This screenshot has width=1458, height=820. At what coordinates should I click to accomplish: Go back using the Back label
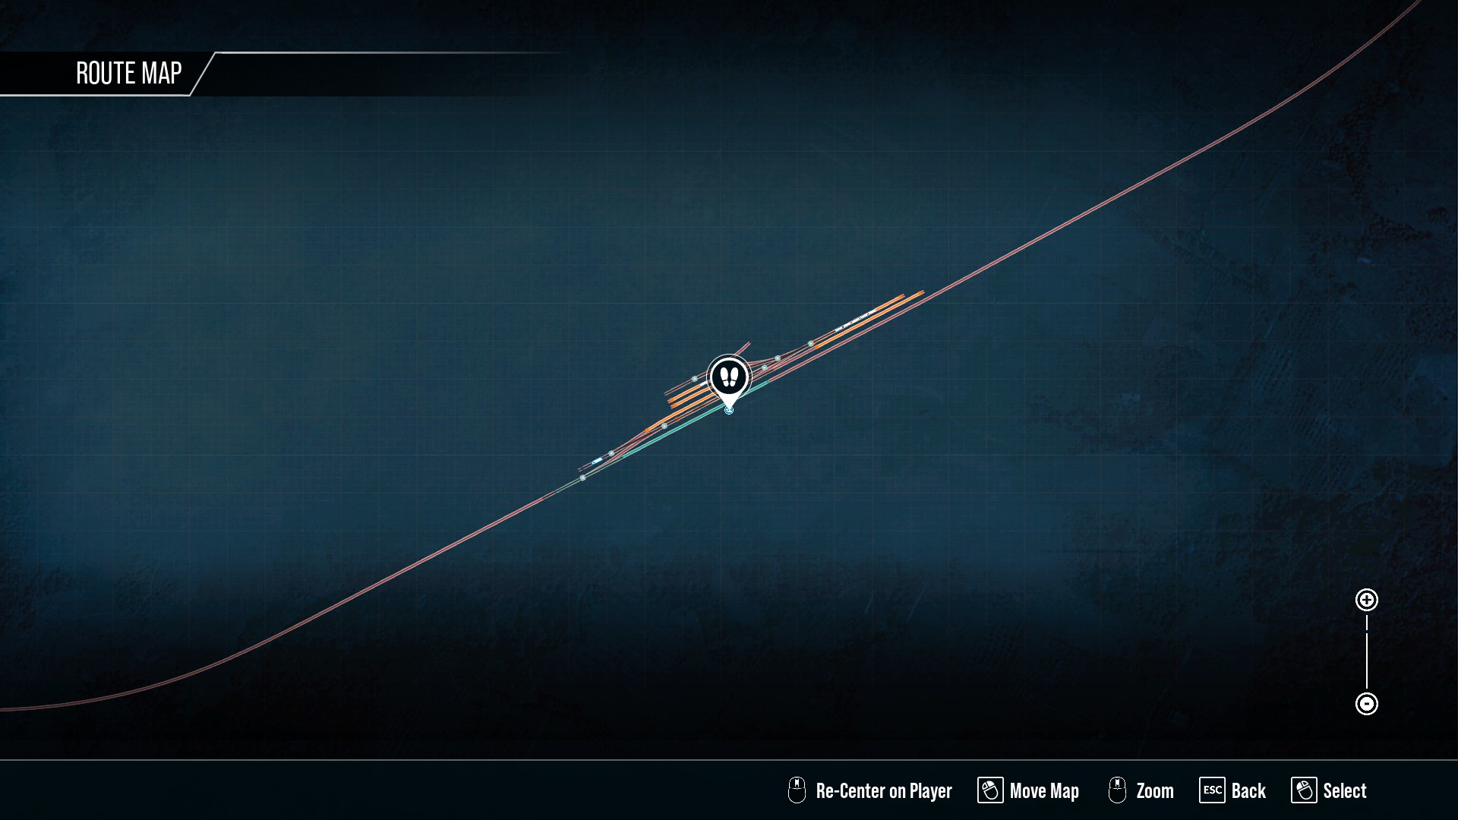[1248, 791]
